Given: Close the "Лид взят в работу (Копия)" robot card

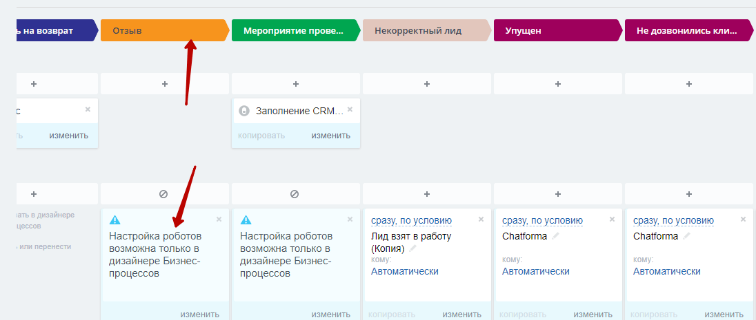Looking at the screenshot, I should click(x=481, y=220).
